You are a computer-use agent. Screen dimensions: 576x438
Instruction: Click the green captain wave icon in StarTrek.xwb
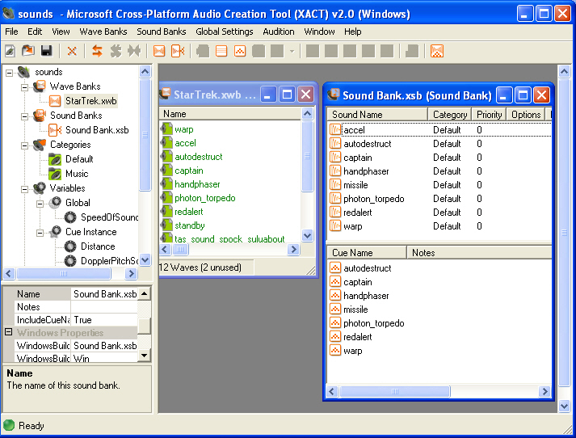coord(166,171)
